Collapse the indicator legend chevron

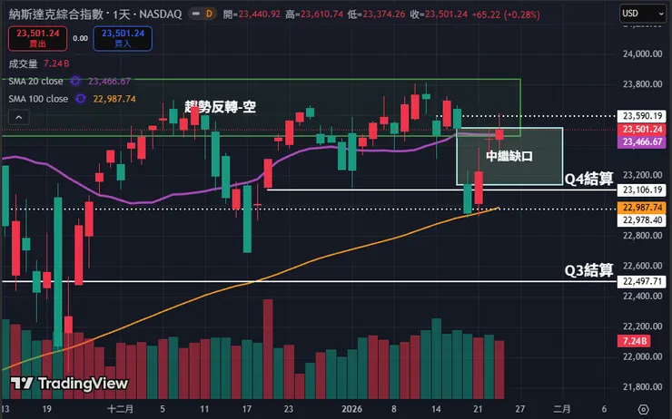pyautogui.click(x=19, y=117)
